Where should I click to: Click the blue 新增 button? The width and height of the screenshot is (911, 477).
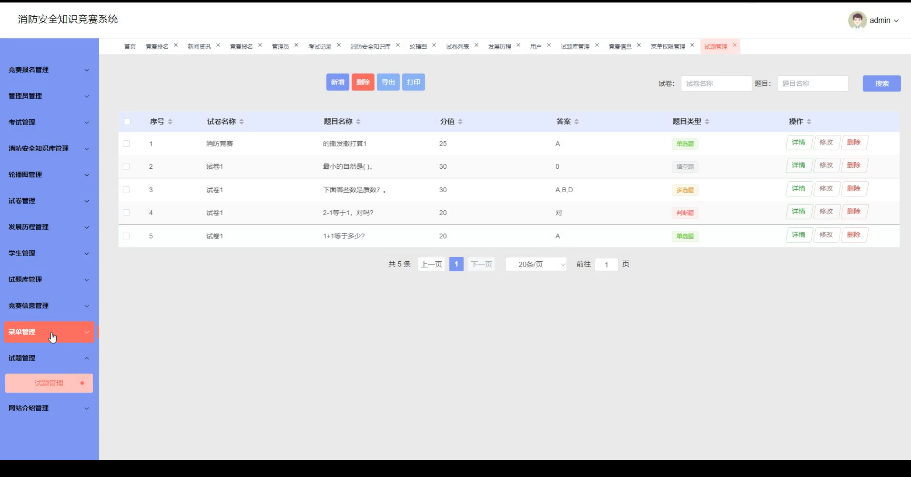pos(337,82)
